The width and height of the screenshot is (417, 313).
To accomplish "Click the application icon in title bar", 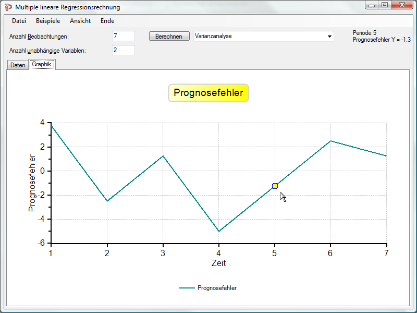I will 8,7.
